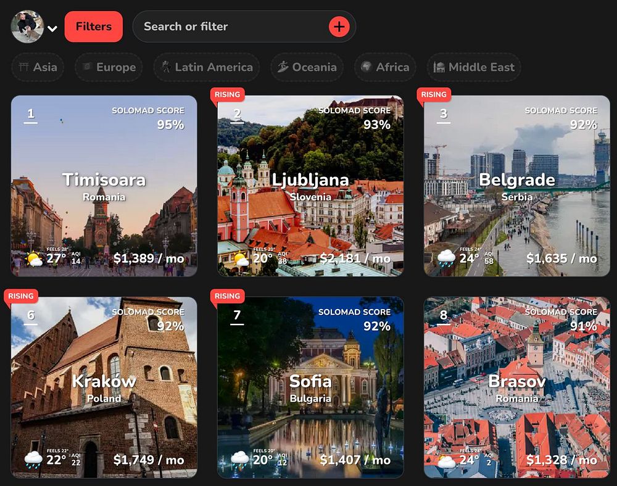Click the $1,635 / mo cost on Belgrade
Viewport: 617px width, 486px height.
pyautogui.click(x=562, y=258)
